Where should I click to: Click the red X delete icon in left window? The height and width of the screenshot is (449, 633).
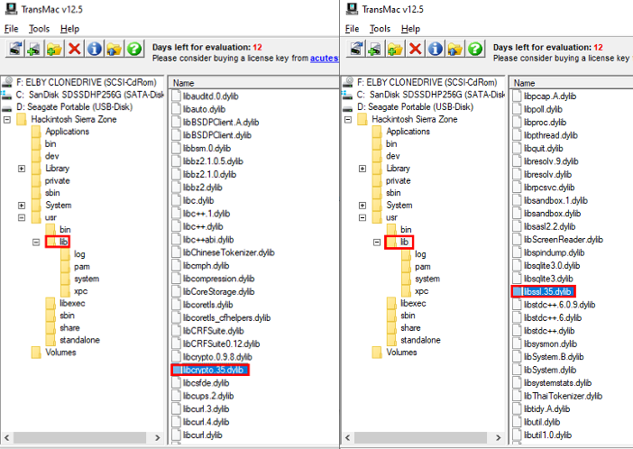click(75, 50)
